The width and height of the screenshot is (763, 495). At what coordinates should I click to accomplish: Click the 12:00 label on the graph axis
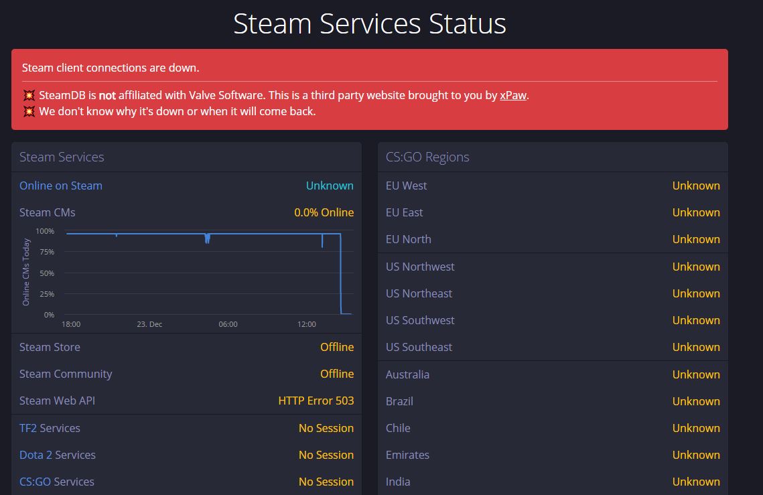pyautogui.click(x=307, y=324)
